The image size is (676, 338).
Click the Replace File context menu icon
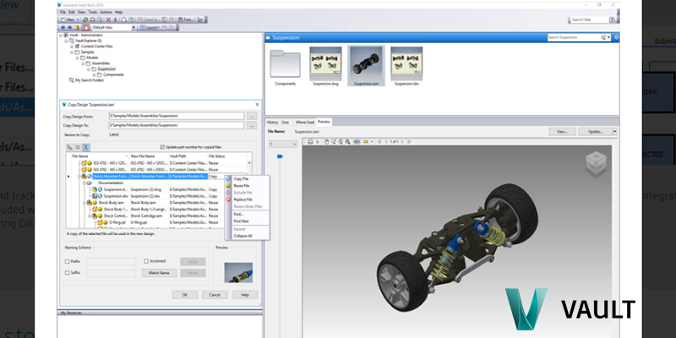click(226, 199)
